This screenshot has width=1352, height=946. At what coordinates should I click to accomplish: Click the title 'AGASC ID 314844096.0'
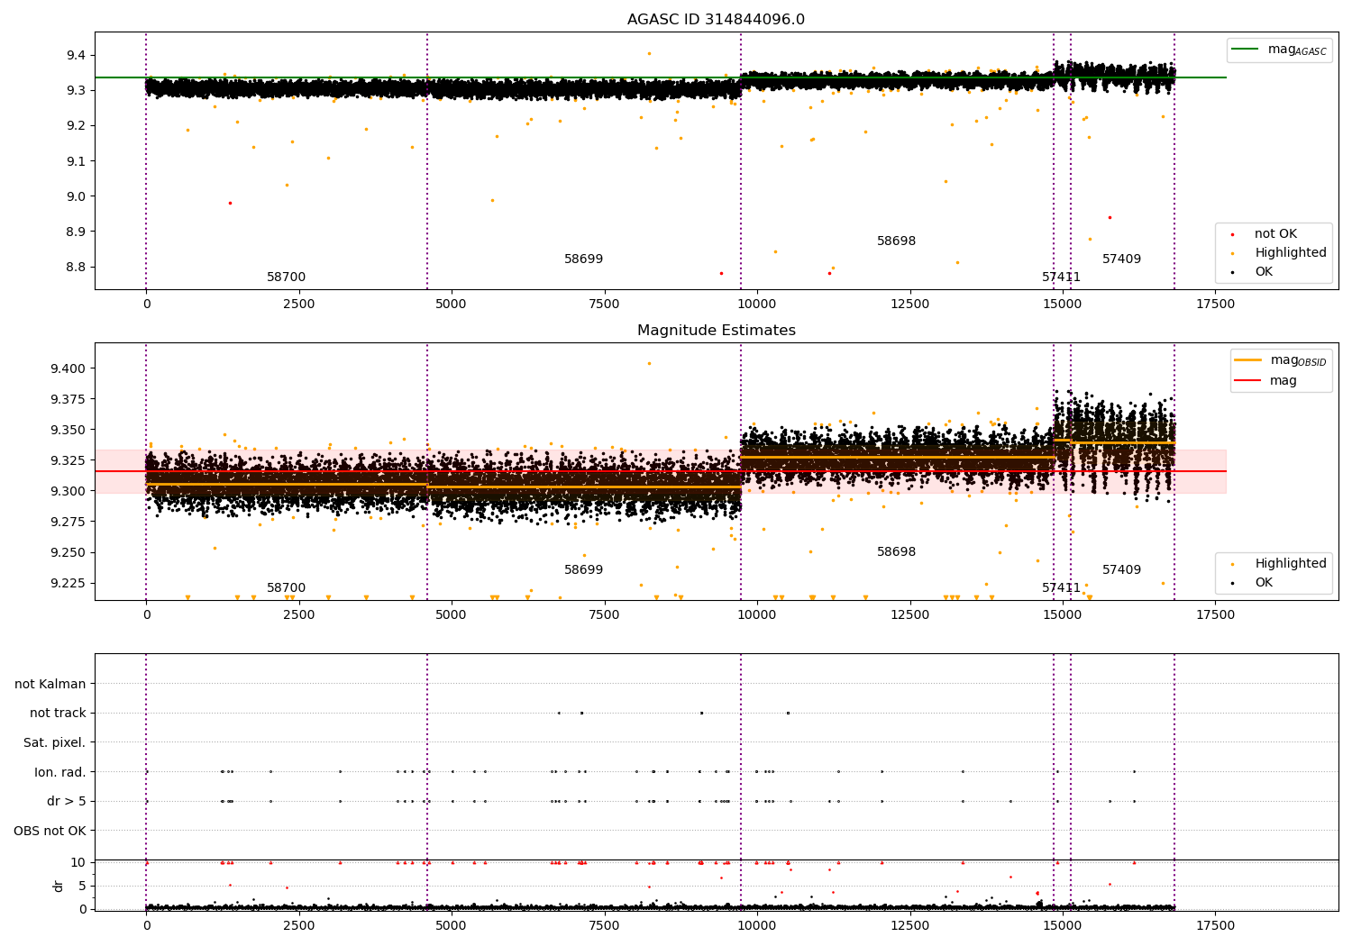(717, 20)
